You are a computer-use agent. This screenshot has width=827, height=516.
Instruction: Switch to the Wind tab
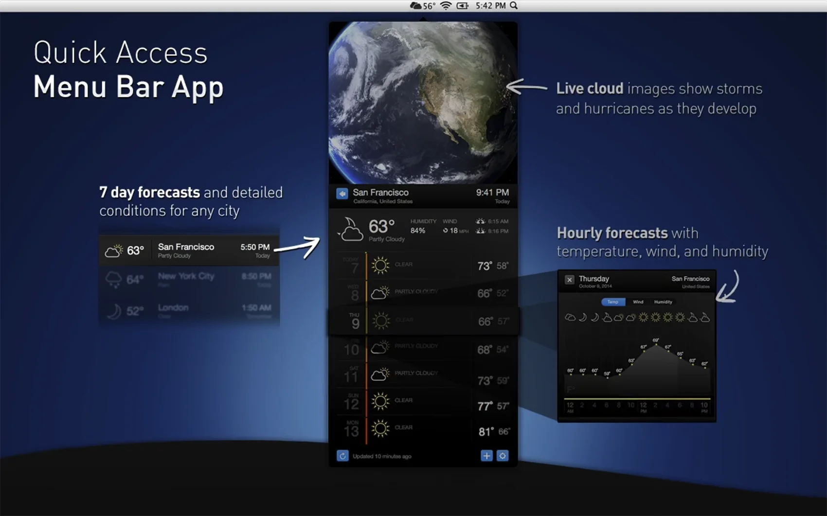(x=638, y=302)
